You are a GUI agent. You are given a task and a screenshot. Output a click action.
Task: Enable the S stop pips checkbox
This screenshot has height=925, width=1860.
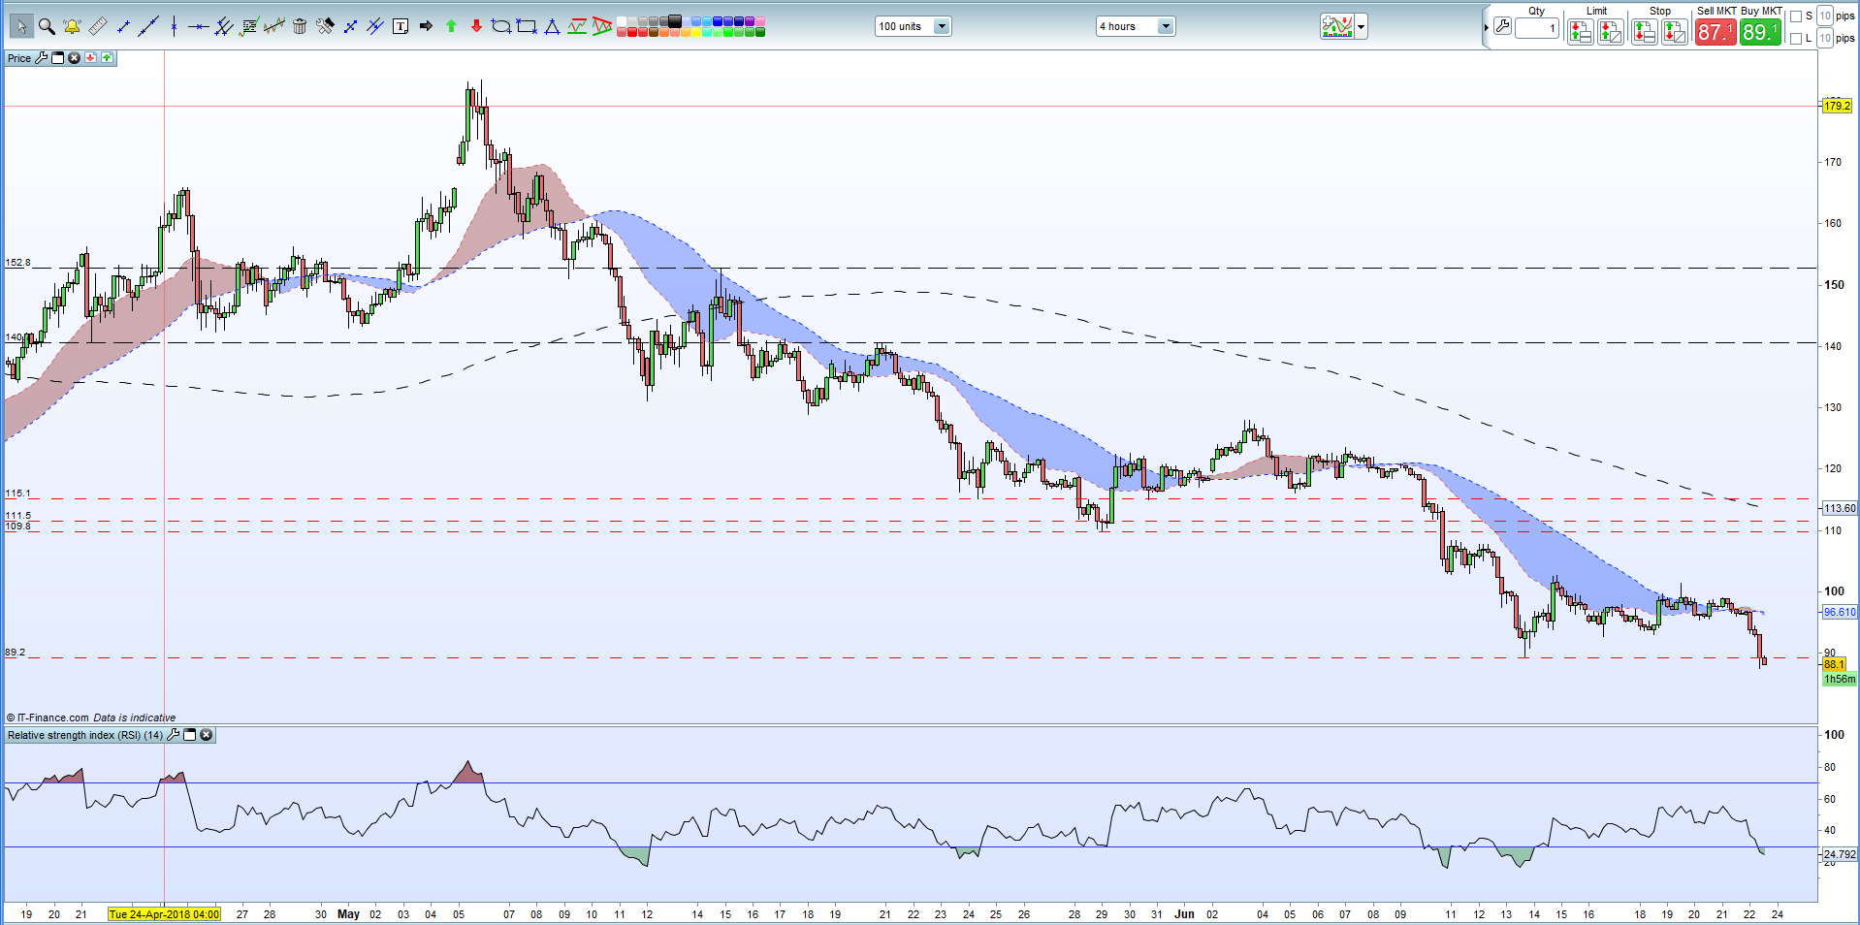(1796, 16)
